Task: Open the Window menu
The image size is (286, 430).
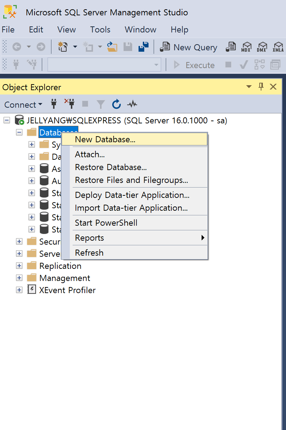Action: pos(140,30)
